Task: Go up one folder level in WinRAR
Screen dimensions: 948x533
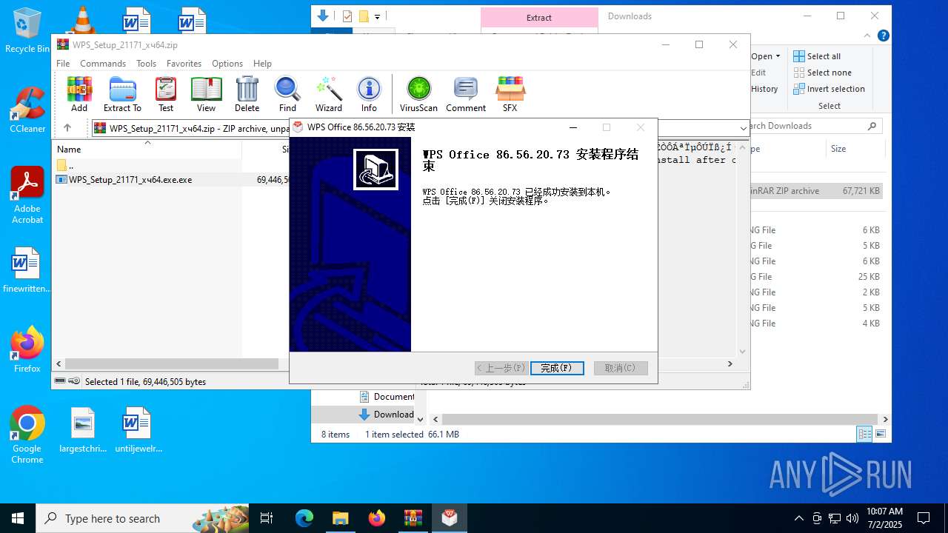Action: point(67,128)
